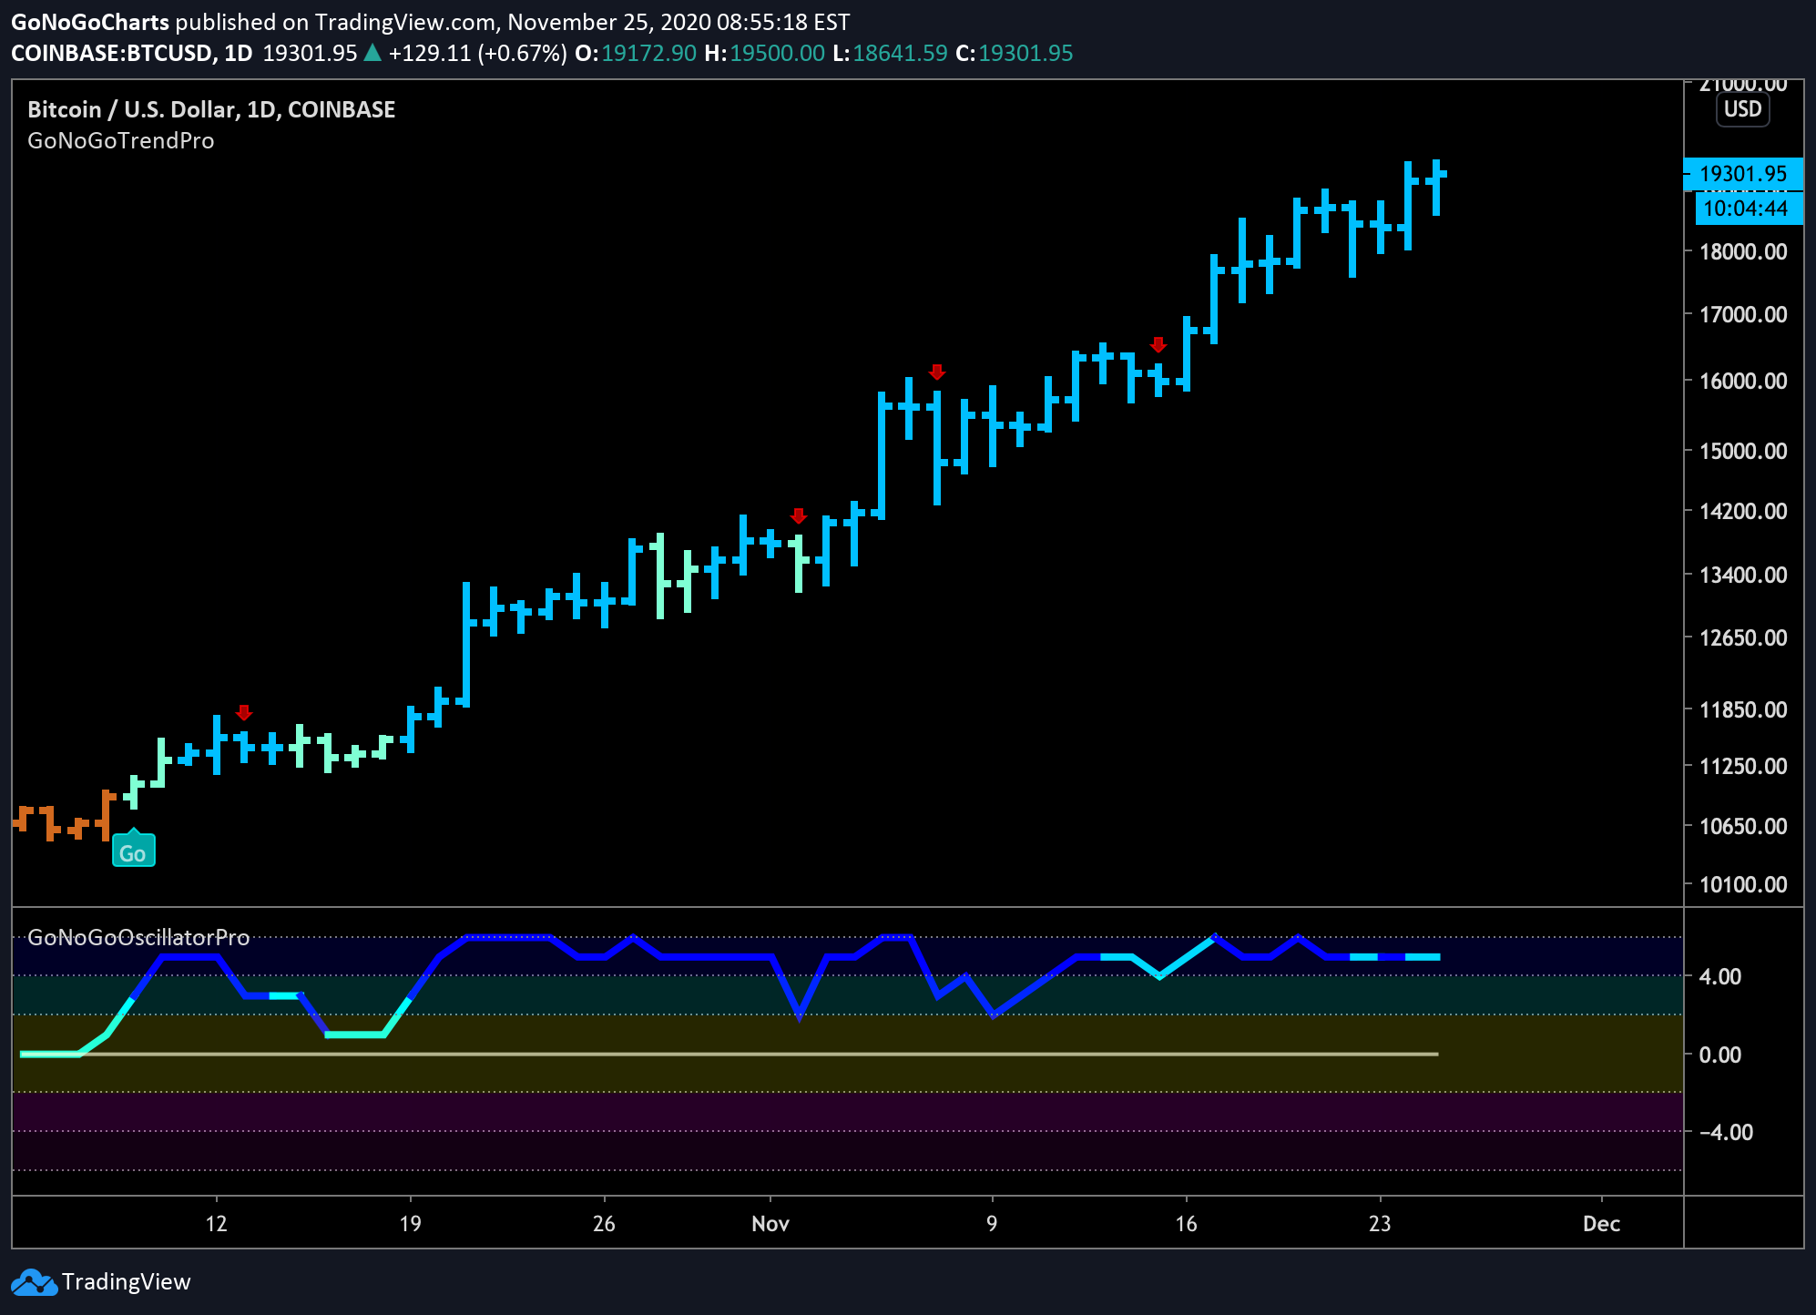1816x1315 pixels.
Task: Click the oscillator −4.00 axis label
Action: [x=1726, y=1132]
